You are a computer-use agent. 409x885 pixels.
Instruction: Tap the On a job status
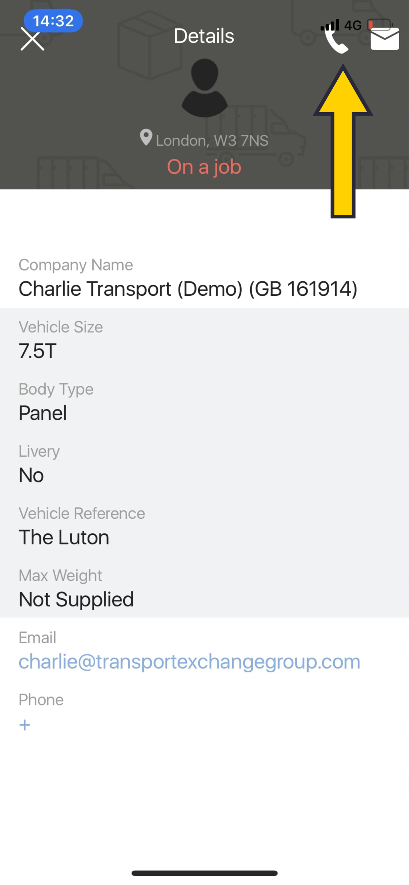pyautogui.click(x=204, y=167)
